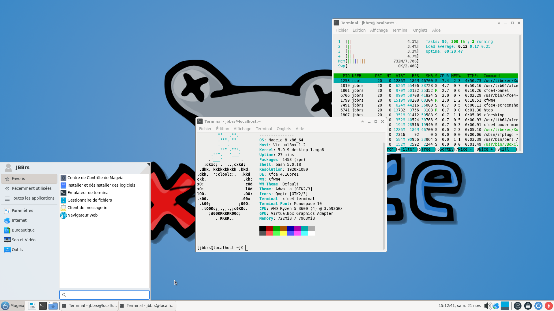Select Récemment utilisées category
Screen dimensions: 554x311
coord(29,188)
